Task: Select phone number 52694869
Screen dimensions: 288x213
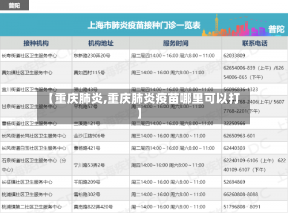Action: pyautogui.click(x=234, y=182)
